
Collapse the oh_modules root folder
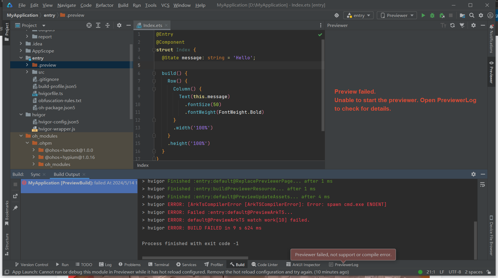[x=21, y=136]
